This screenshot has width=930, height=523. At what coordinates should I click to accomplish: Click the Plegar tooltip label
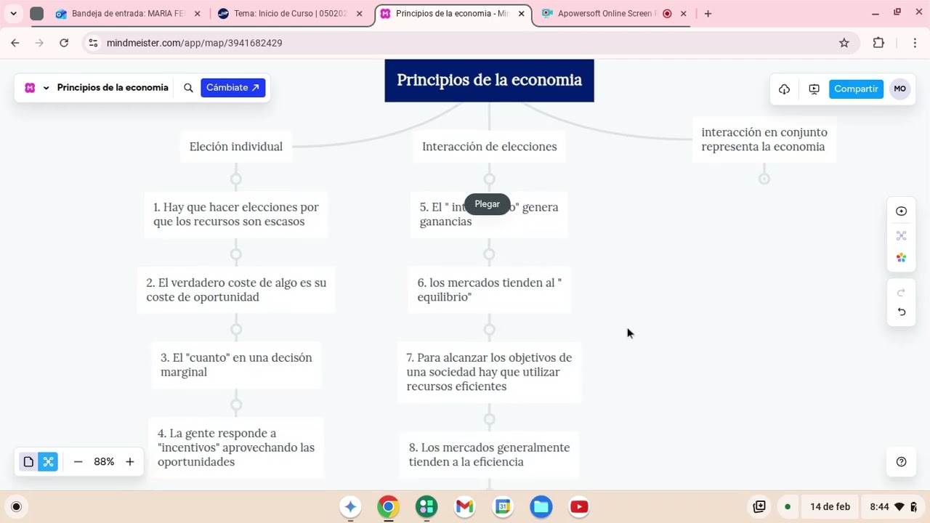(x=487, y=204)
